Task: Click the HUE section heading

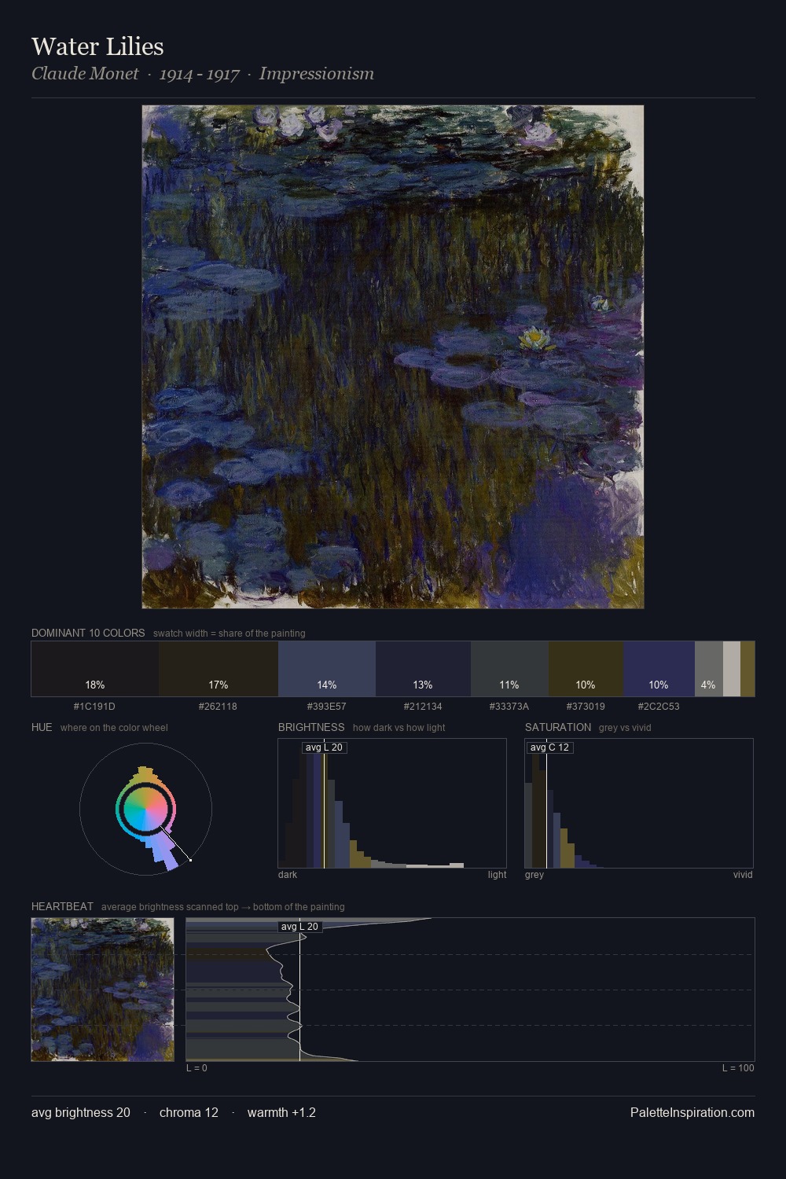Action: pos(42,727)
